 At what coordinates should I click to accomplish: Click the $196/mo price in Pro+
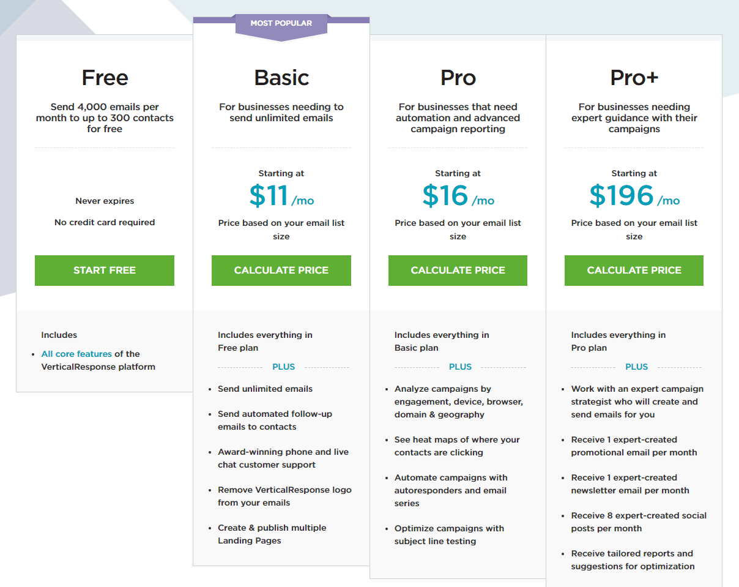(634, 196)
